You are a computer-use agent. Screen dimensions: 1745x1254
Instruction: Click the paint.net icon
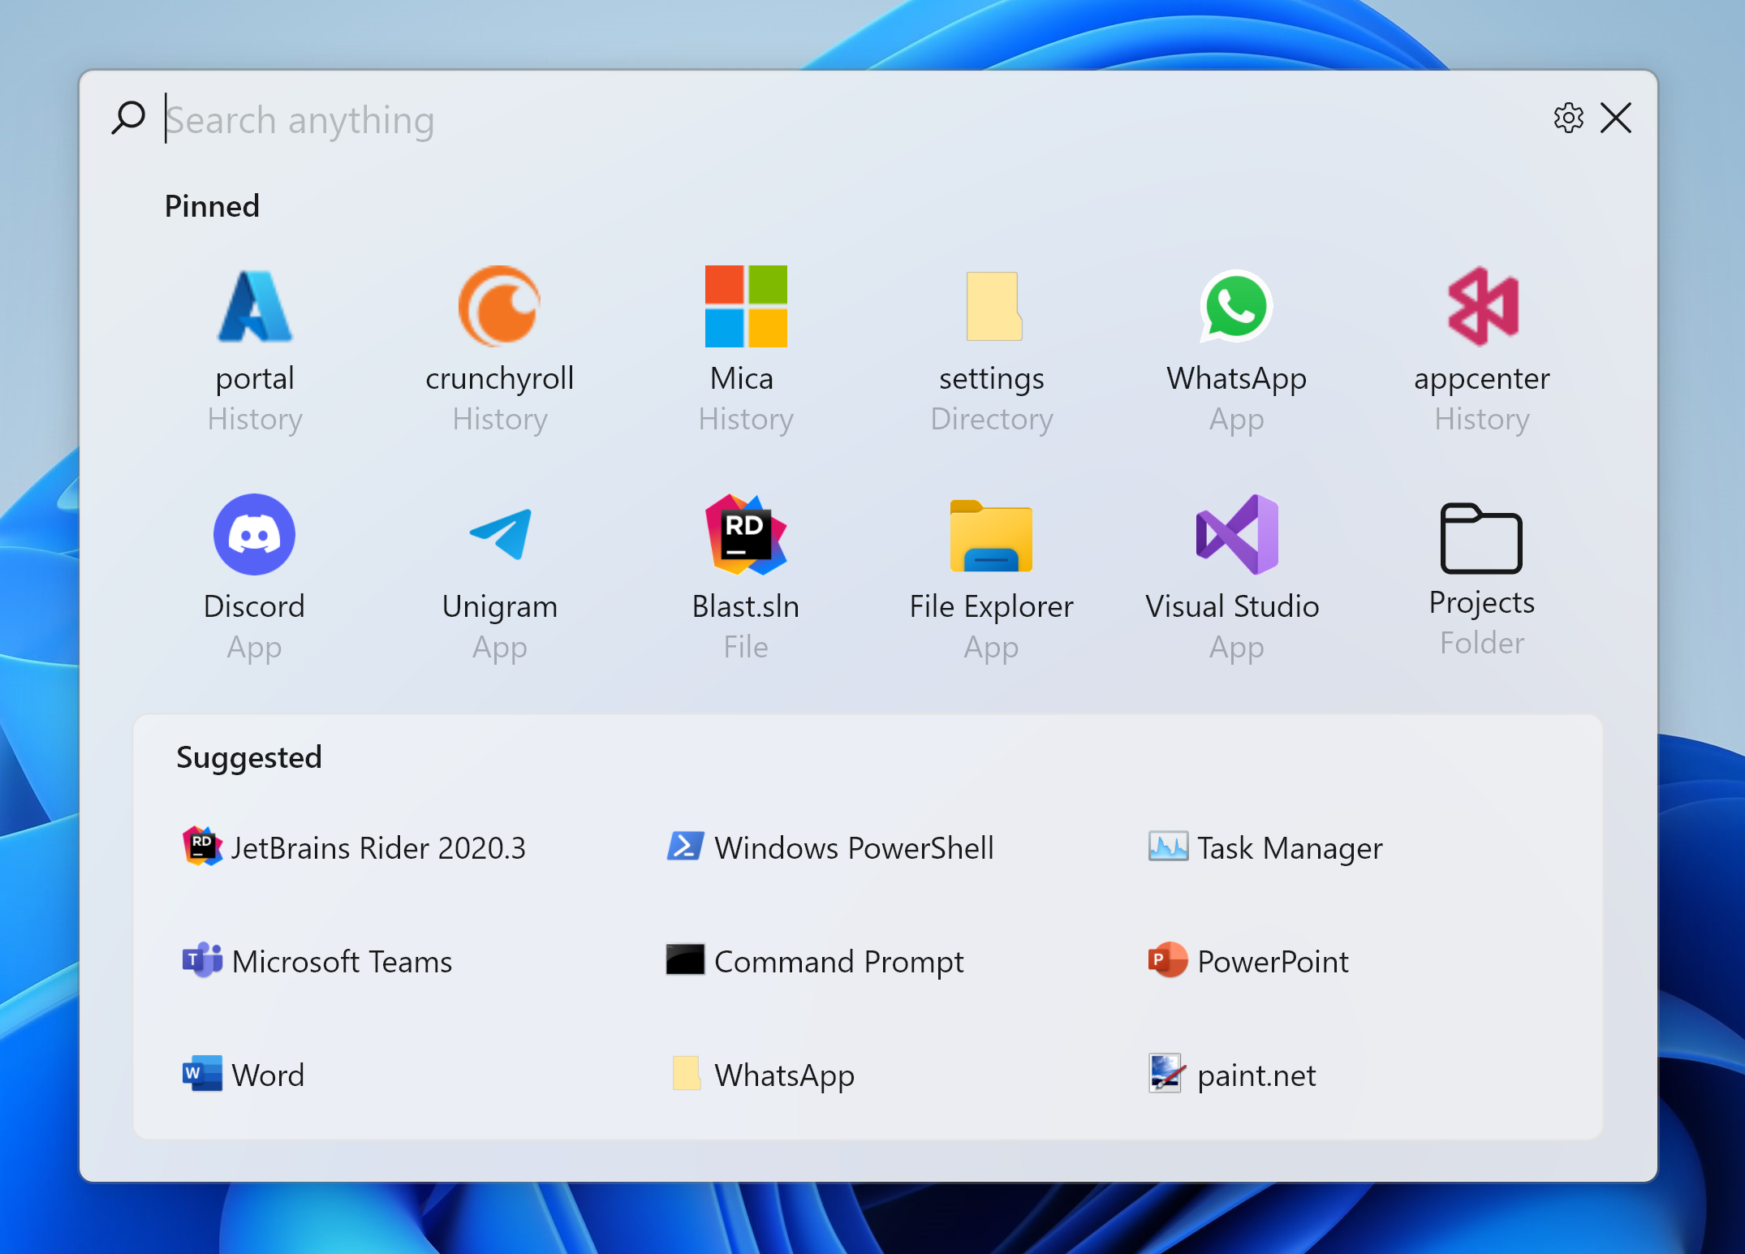(x=1168, y=1074)
